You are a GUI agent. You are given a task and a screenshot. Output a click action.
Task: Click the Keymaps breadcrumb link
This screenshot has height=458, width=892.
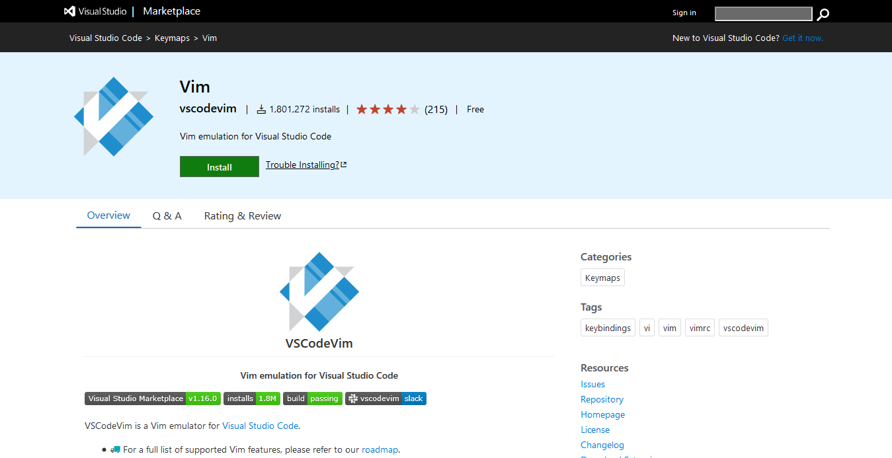click(172, 38)
